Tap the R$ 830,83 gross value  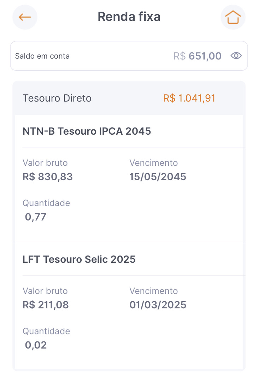(x=47, y=177)
